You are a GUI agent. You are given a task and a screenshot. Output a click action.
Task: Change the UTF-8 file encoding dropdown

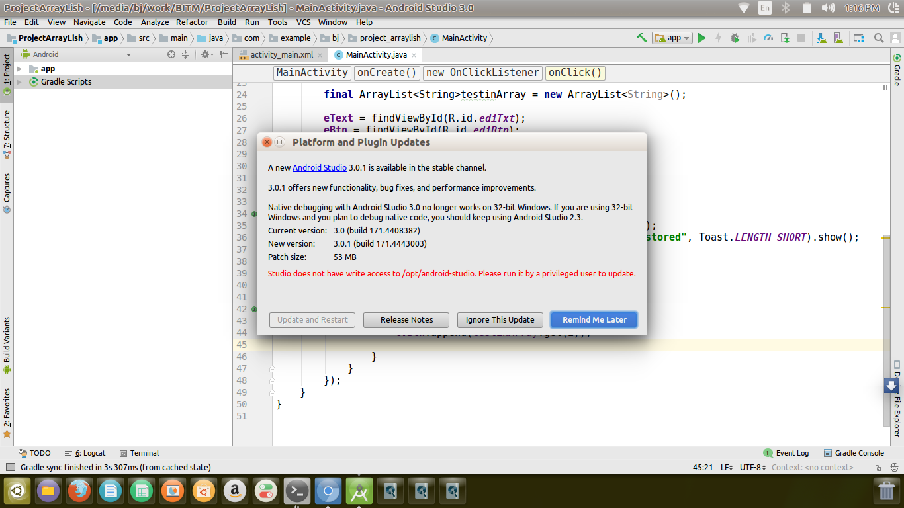[x=752, y=467]
